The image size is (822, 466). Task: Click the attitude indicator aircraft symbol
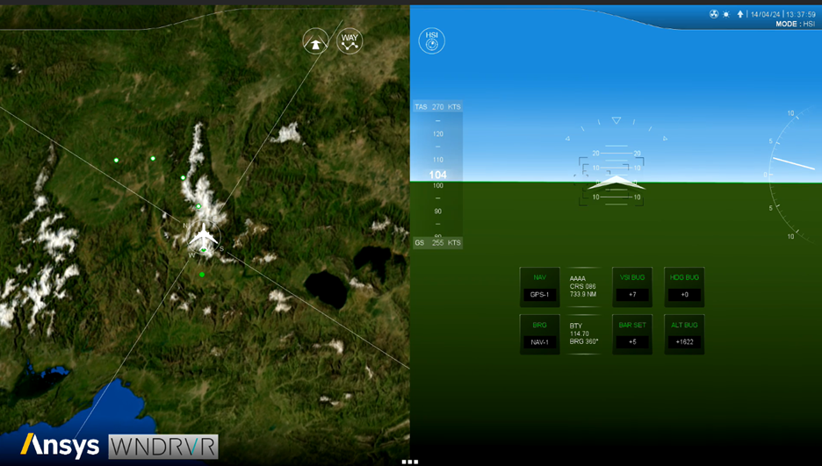616,183
